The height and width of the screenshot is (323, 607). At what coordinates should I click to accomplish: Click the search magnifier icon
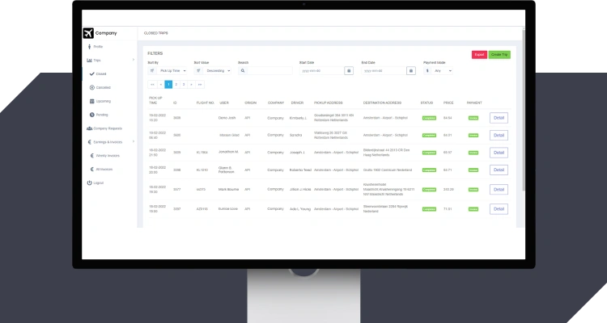coord(243,71)
